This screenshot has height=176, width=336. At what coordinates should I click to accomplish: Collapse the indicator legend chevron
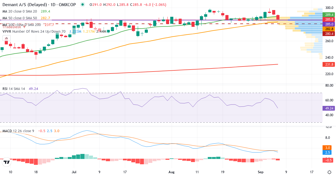coord(7,39)
